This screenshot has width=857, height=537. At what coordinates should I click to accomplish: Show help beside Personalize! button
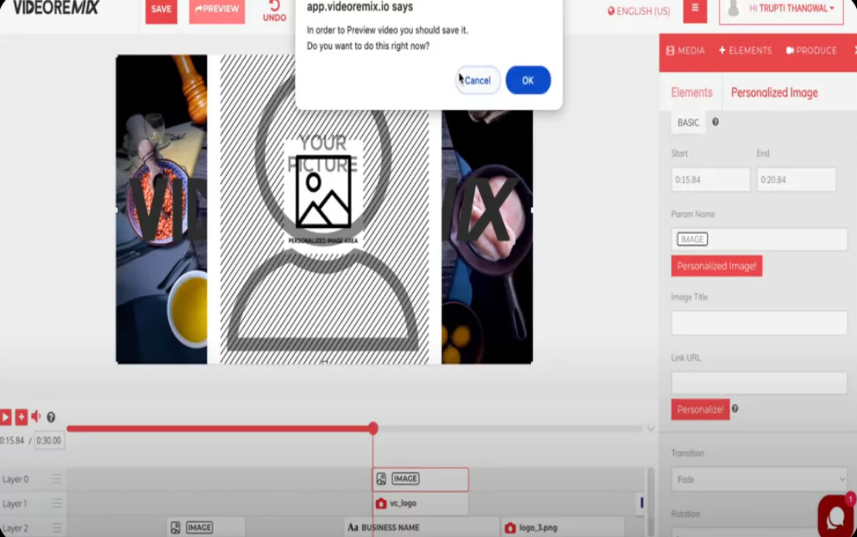coord(735,409)
